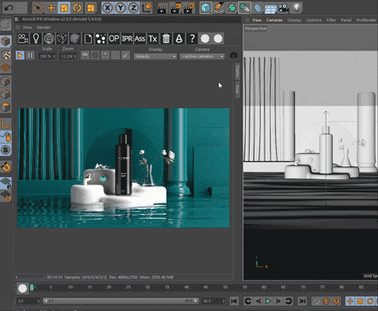
Task: Open the IPR window Render menu
Action: coord(44,27)
